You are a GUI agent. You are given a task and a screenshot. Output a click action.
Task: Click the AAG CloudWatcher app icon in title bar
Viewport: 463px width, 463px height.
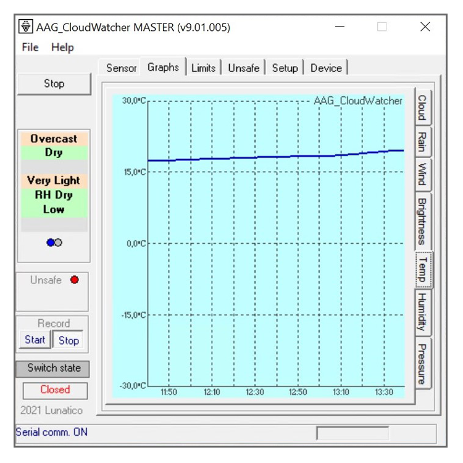click(x=26, y=27)
